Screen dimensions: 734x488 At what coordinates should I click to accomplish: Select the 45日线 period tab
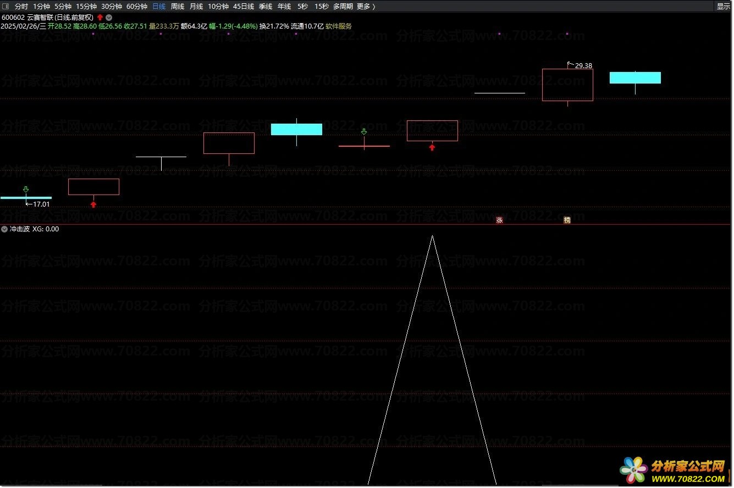pyautogui.click(x=244, y=7)
